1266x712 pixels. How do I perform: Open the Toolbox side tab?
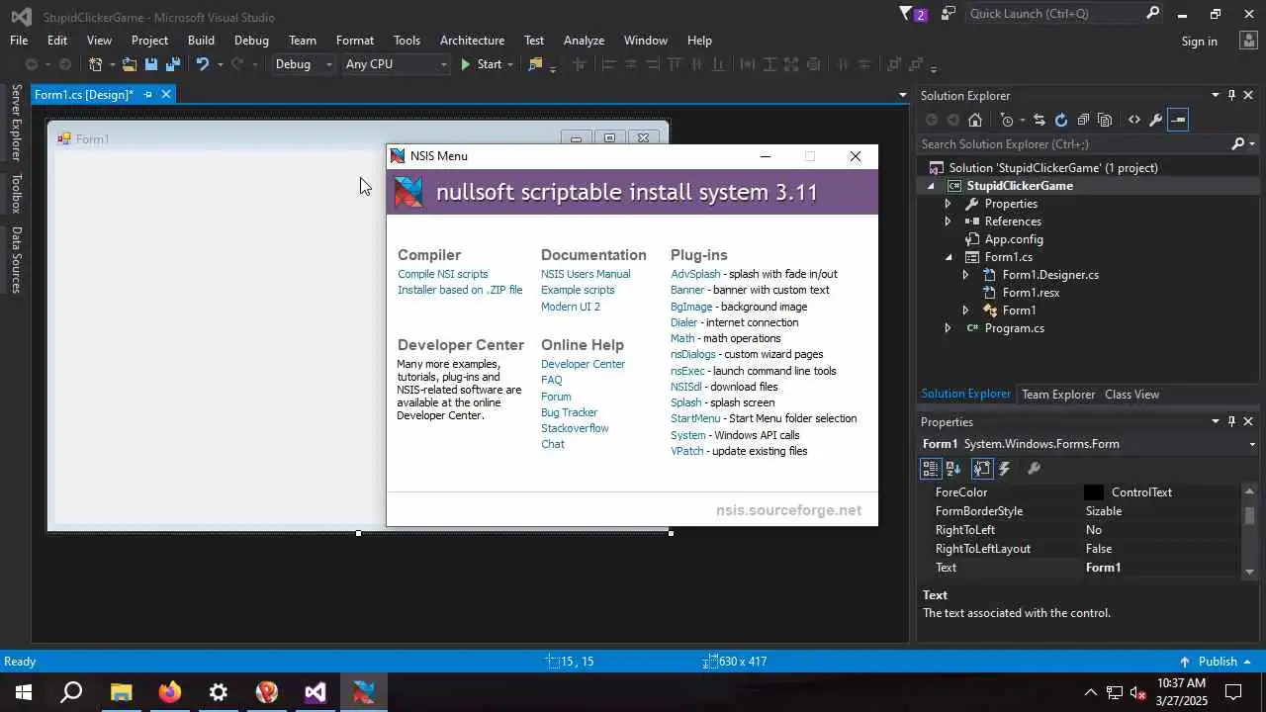coord(16,194)
